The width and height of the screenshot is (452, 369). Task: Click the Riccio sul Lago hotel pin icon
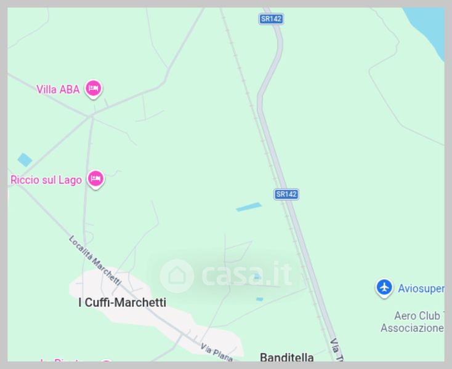[95, 180]
